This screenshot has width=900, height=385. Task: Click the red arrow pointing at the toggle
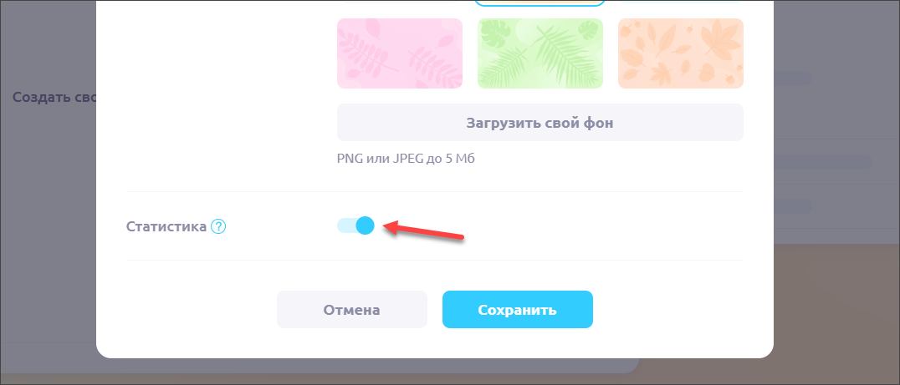tap(423, 231)
